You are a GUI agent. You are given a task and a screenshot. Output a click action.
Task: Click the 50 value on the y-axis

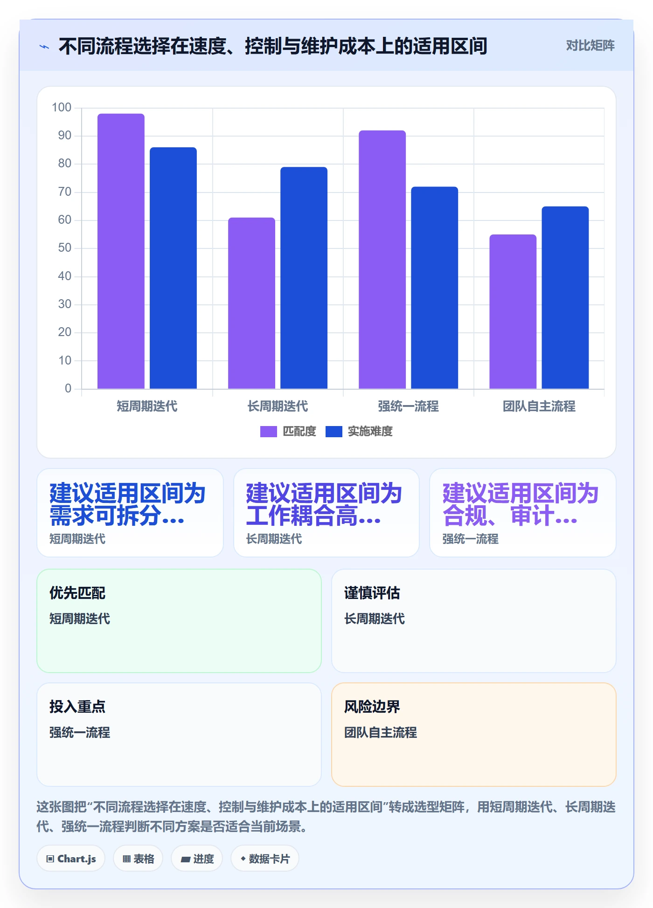click(65, 248)
